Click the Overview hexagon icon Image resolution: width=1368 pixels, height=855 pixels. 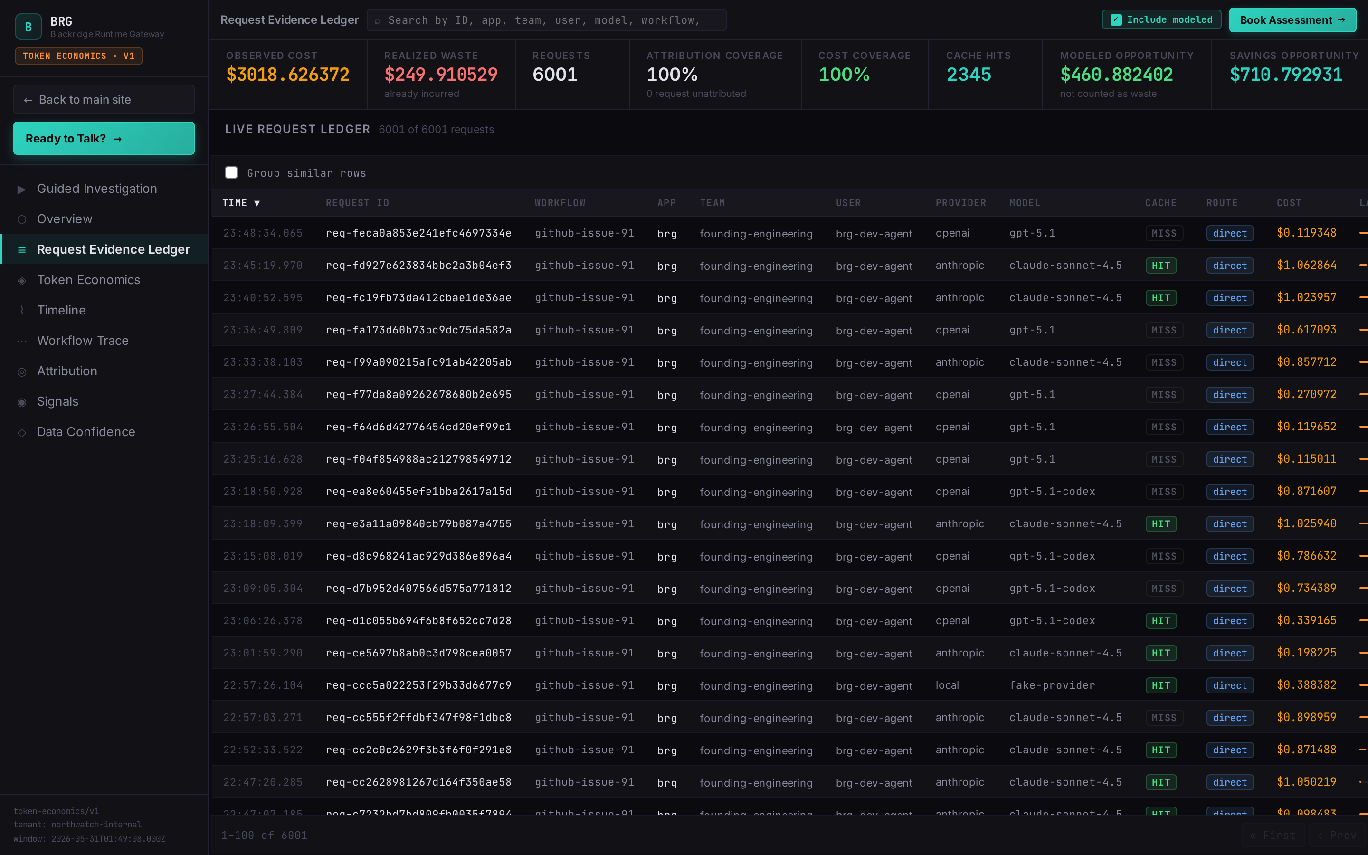[21, 219]
